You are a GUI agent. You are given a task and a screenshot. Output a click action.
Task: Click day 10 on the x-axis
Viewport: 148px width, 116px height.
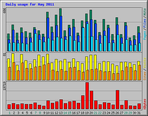click(48, 113)
